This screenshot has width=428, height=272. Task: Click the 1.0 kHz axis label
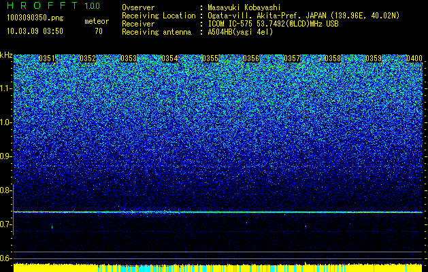pyautogui.click(x=5, y=122)
